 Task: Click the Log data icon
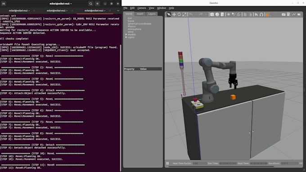[x=288, y=14]
